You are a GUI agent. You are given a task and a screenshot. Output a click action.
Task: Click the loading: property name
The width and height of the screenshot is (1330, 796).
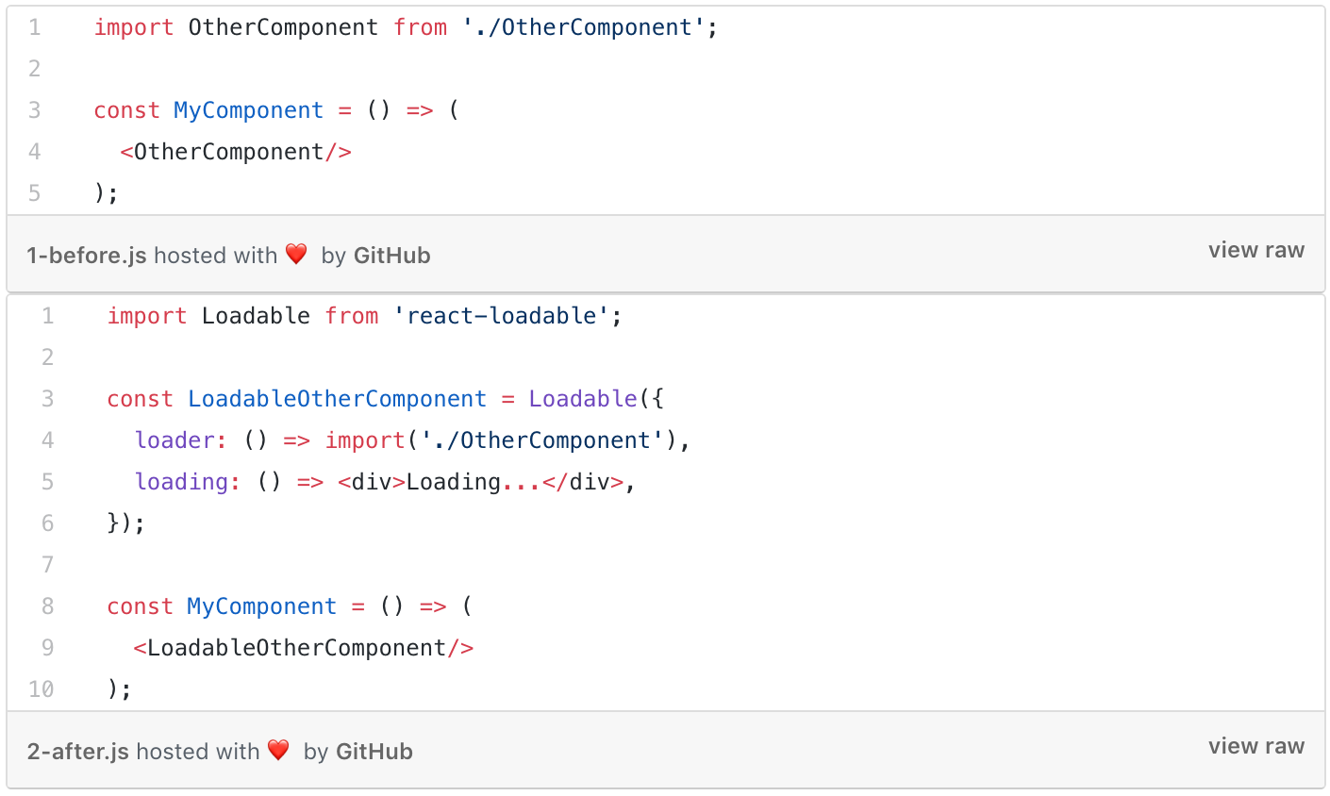[x=188, y=482]
